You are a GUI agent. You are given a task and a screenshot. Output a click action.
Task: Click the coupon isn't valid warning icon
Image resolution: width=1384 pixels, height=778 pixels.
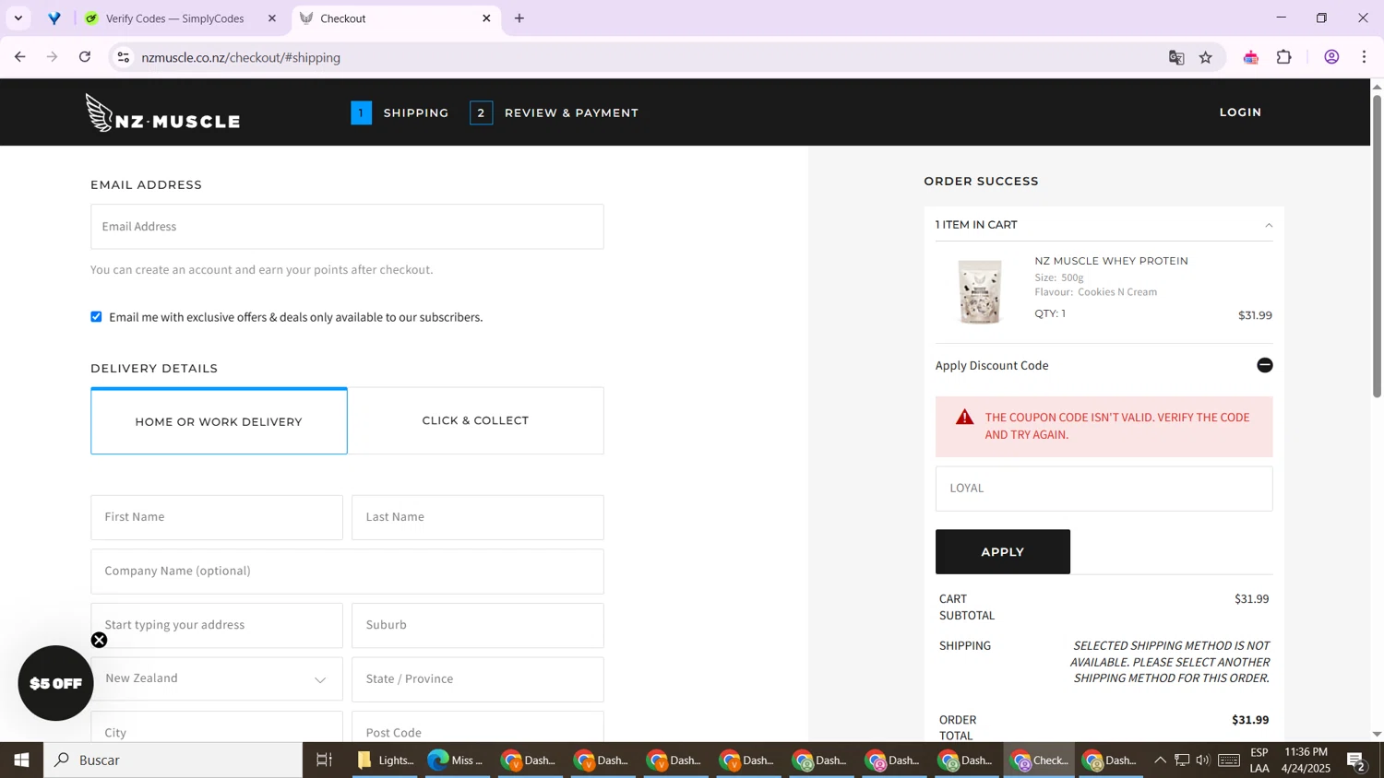[965, 418]
